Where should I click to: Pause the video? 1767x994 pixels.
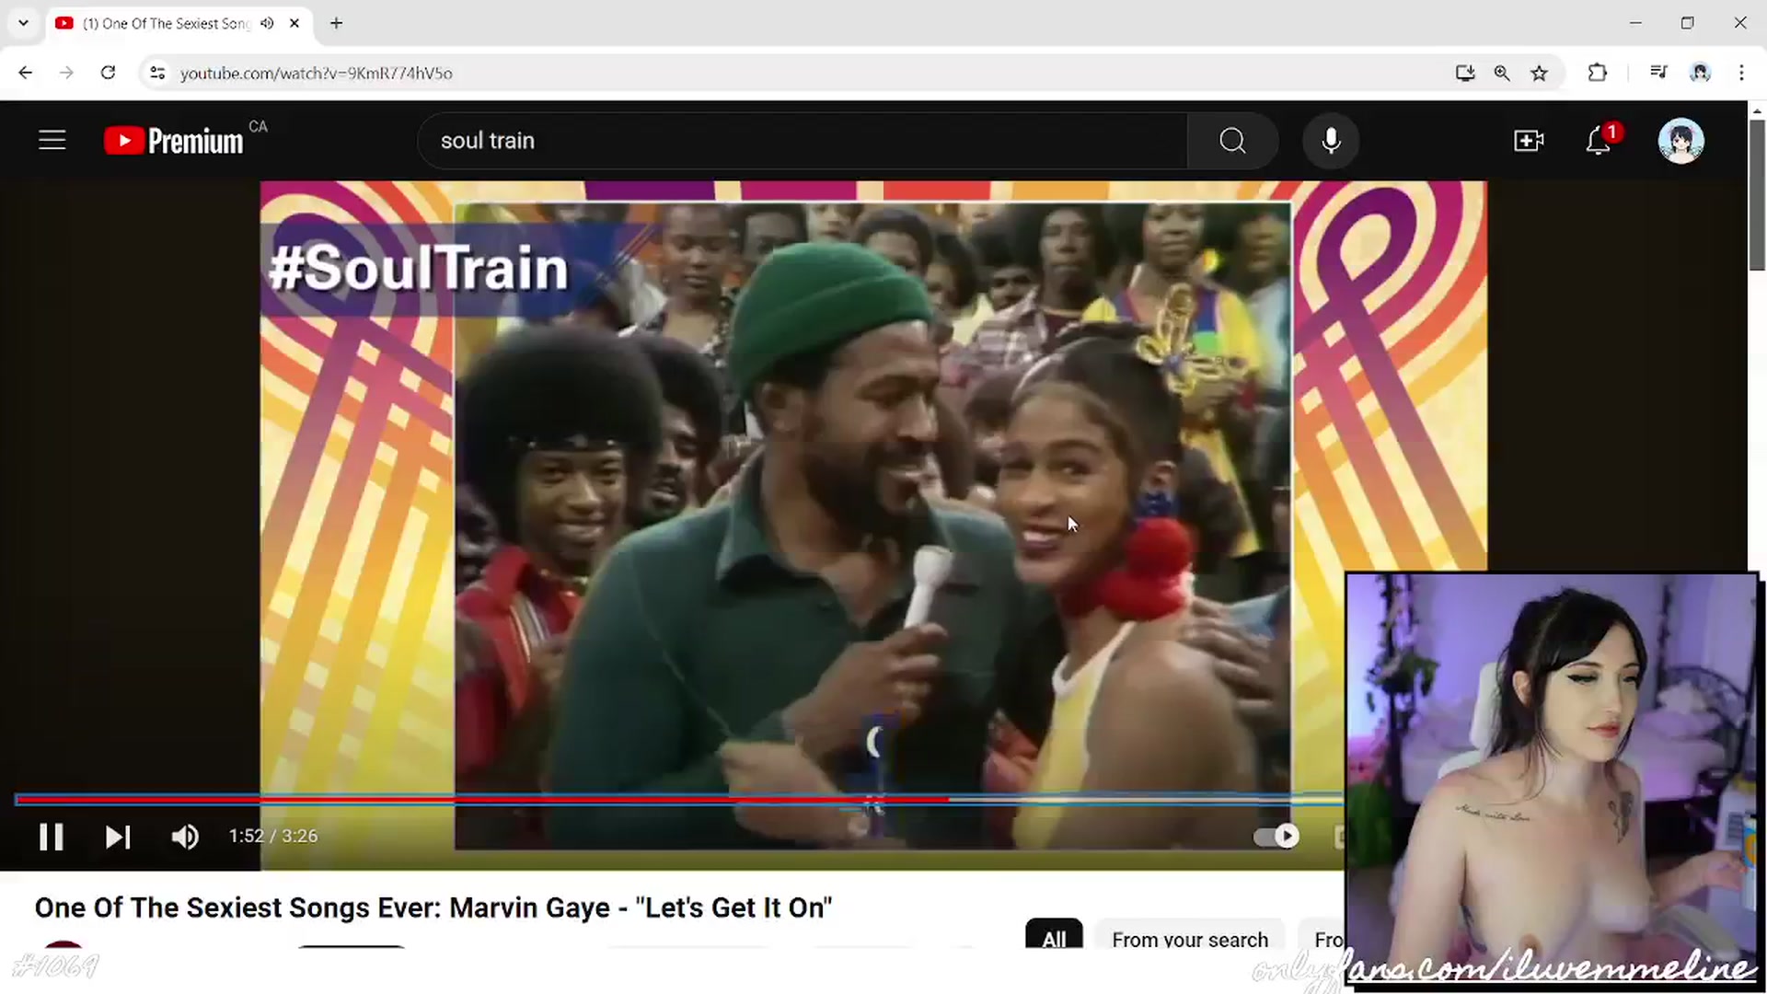click(x=52, y=837)
